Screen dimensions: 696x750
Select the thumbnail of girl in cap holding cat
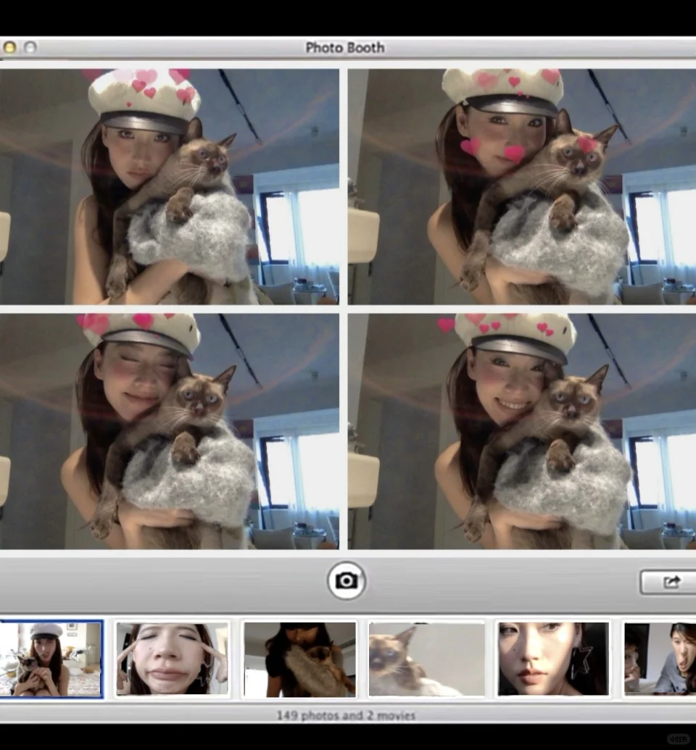point(51,659)
